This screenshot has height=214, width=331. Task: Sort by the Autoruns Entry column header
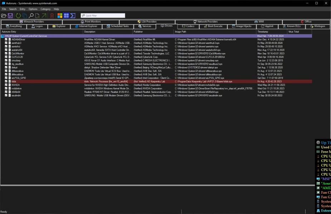(x=42, y=32)
